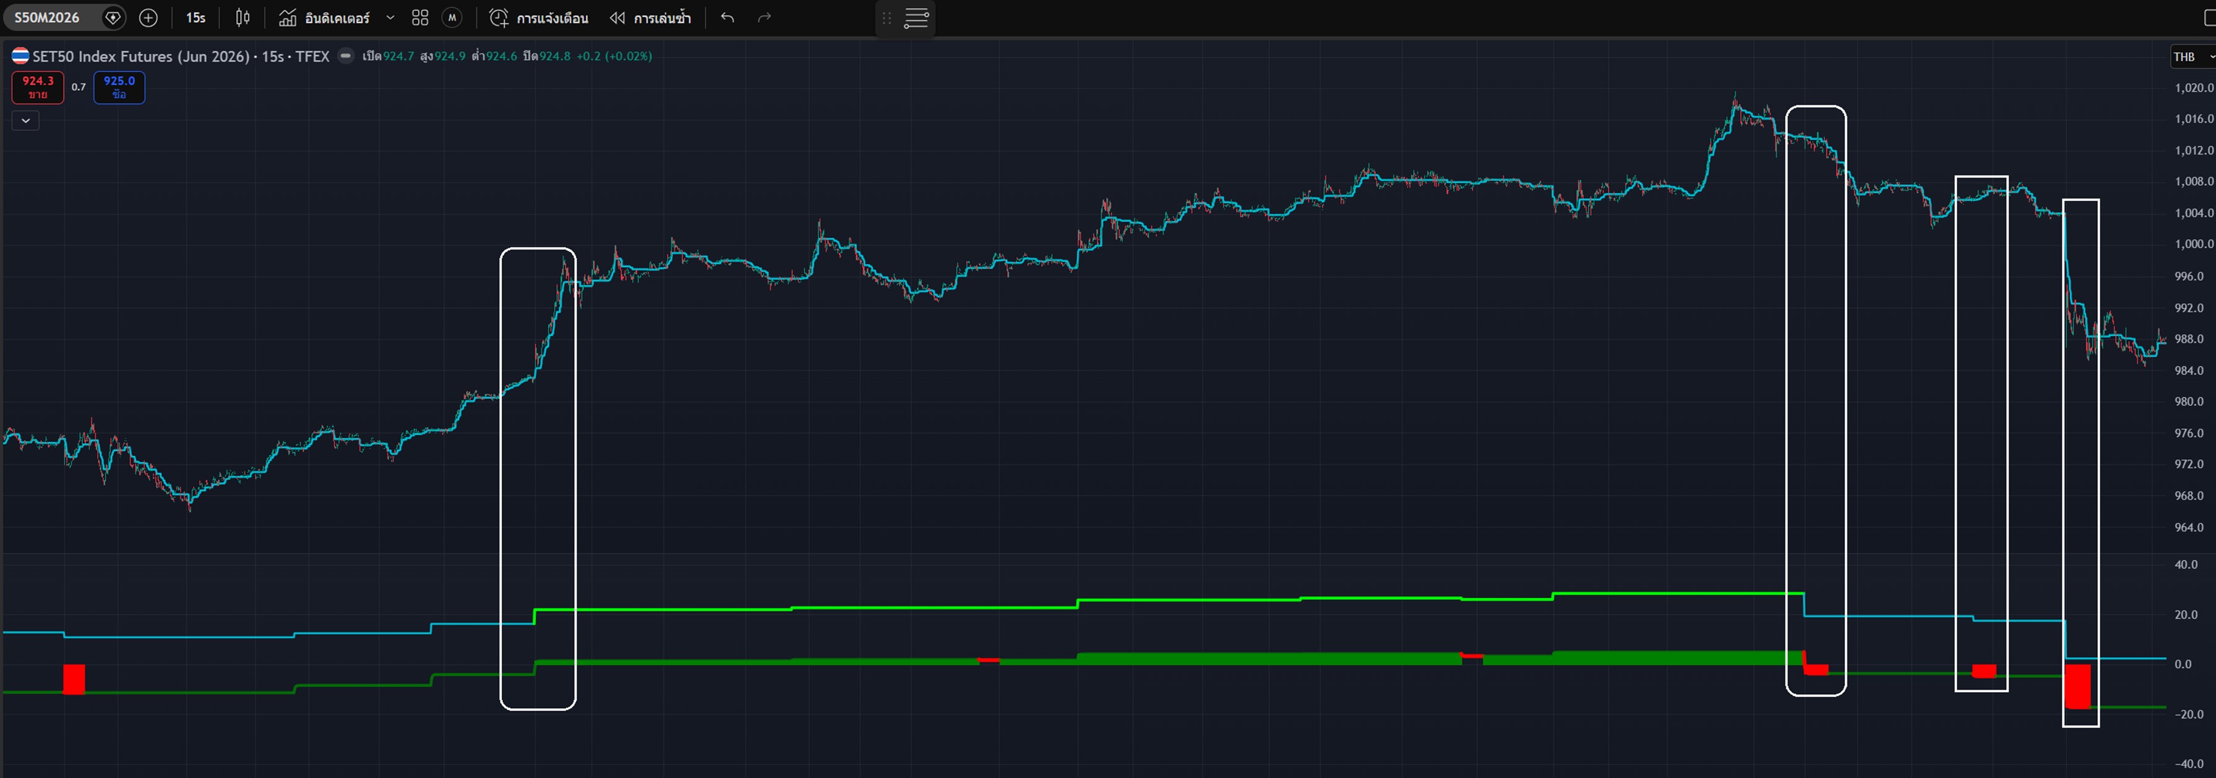Redo the last chart action
This screenshot has height=778, width=2216.
click(x=764, y=17)
